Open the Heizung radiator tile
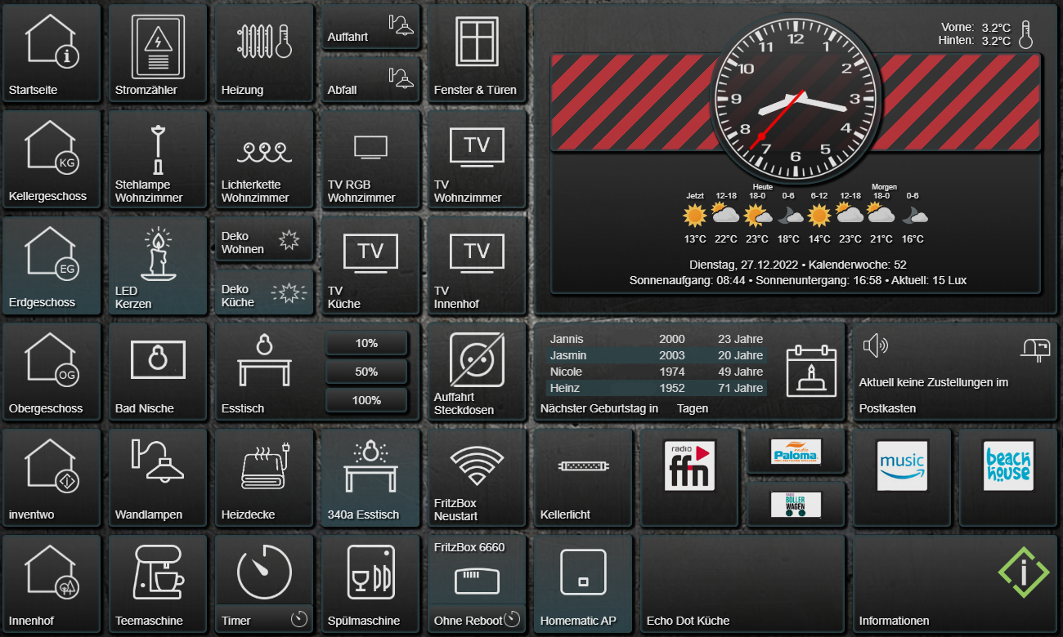The width and height of the screenshot is (1063, 637). coord(264,53)
